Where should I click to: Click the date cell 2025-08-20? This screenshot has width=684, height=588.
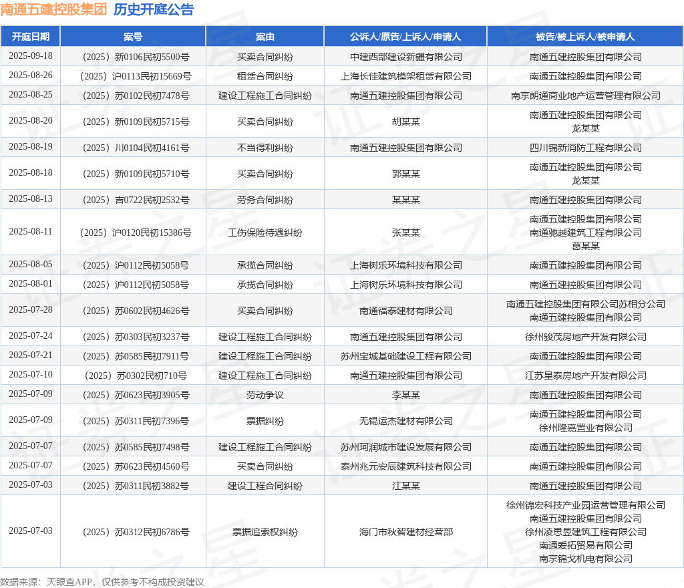coord(31,121)
